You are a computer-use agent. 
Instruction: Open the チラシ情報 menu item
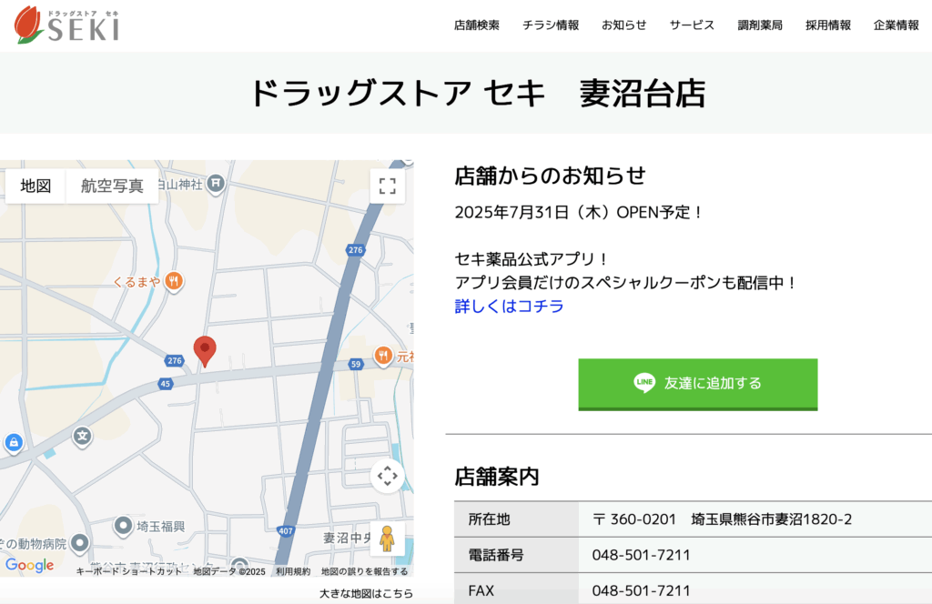click(551, 25)
